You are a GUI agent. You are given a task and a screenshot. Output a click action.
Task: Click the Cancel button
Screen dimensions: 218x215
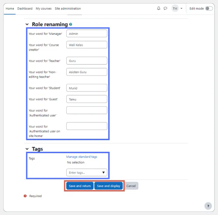coord(131,186)
